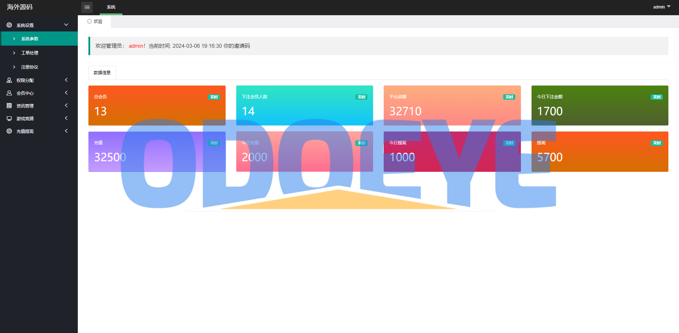The width and height of the screenshot is (679, 333).
Task: Click the 游戏竞猜 monitor icon
Action: [x=9, y=118]
